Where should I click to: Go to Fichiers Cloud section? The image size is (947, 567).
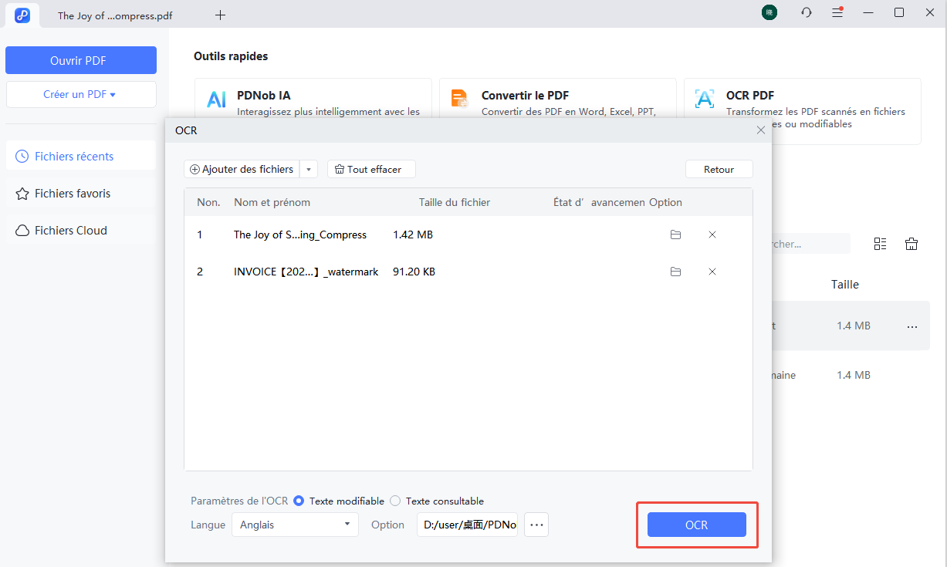coord(70,231)
